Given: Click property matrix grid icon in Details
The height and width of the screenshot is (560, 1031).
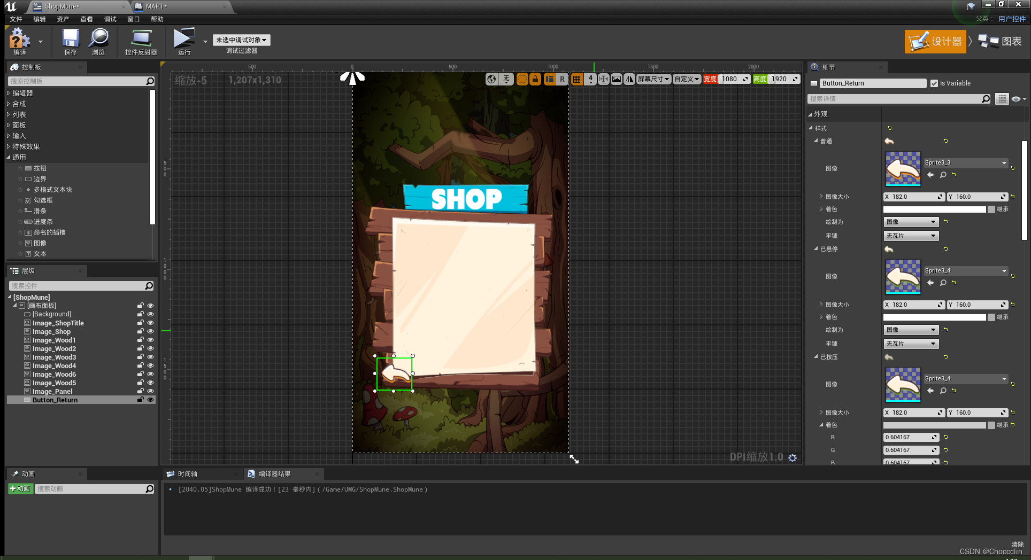Looking at the screenshot, I should (x=1002, y=99).
